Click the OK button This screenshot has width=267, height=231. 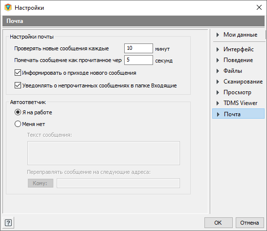click(218, 223)
